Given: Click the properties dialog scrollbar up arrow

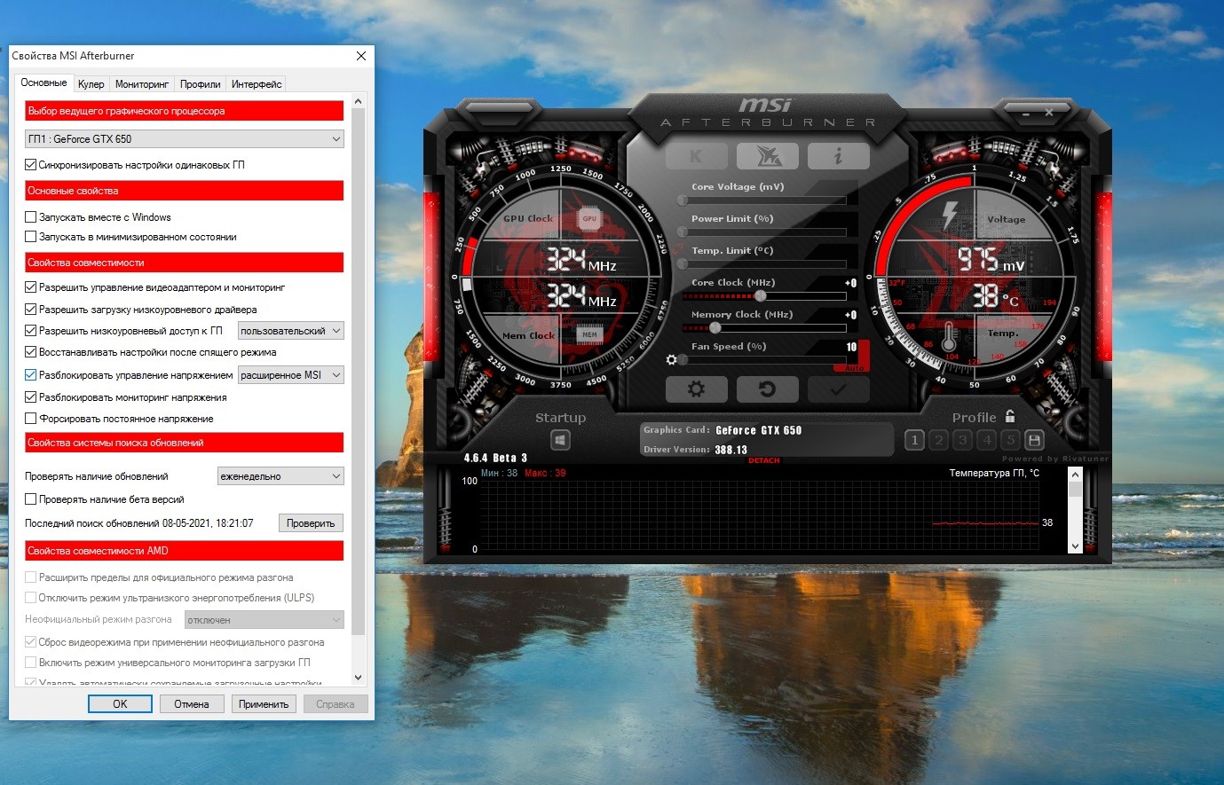Looking at the screenshot, I should (359, 101).
